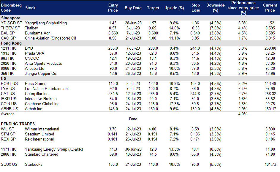This screenshot has height=172, width=280.
Task: Click Rex International stock name
Action: pos(39,139)
